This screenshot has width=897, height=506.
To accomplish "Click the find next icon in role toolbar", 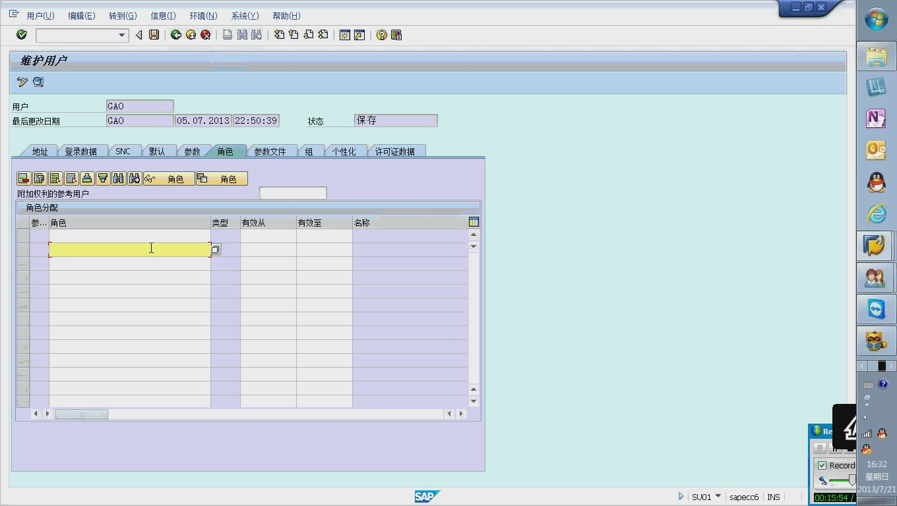I will coord(135,179).
